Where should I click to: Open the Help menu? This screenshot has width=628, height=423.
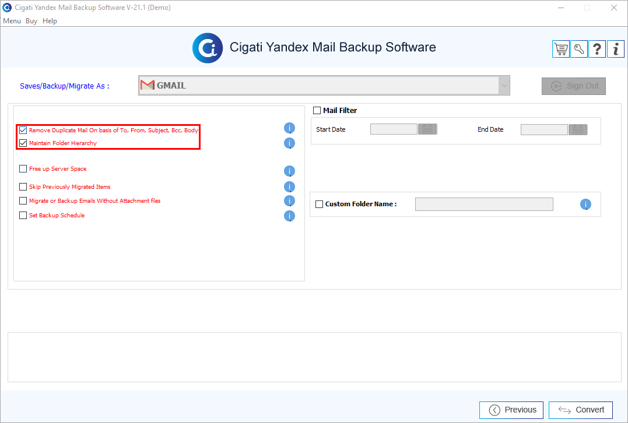50,21
